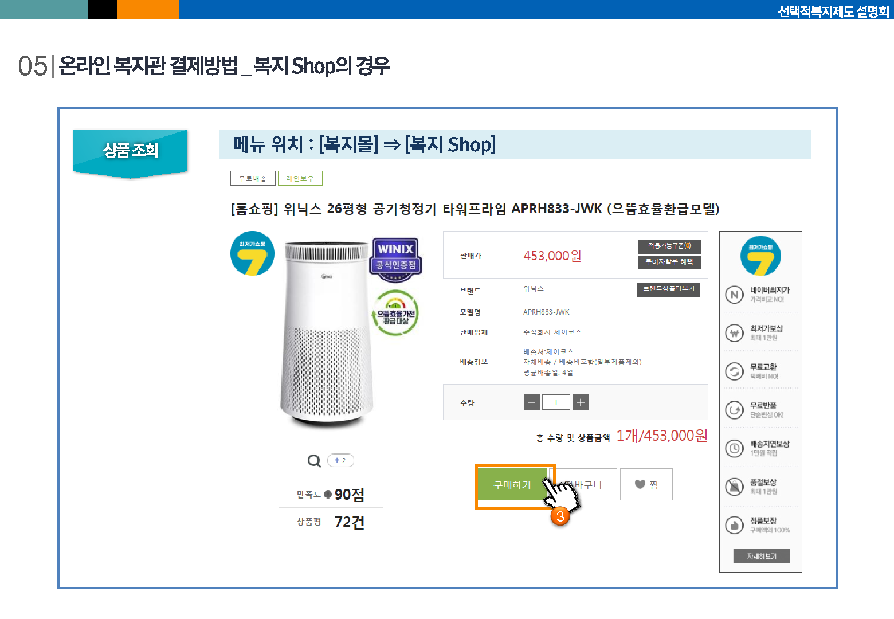Click the +2 more images badge
Viewport: 894px width, 619px height.
click(x=340, y=460)
